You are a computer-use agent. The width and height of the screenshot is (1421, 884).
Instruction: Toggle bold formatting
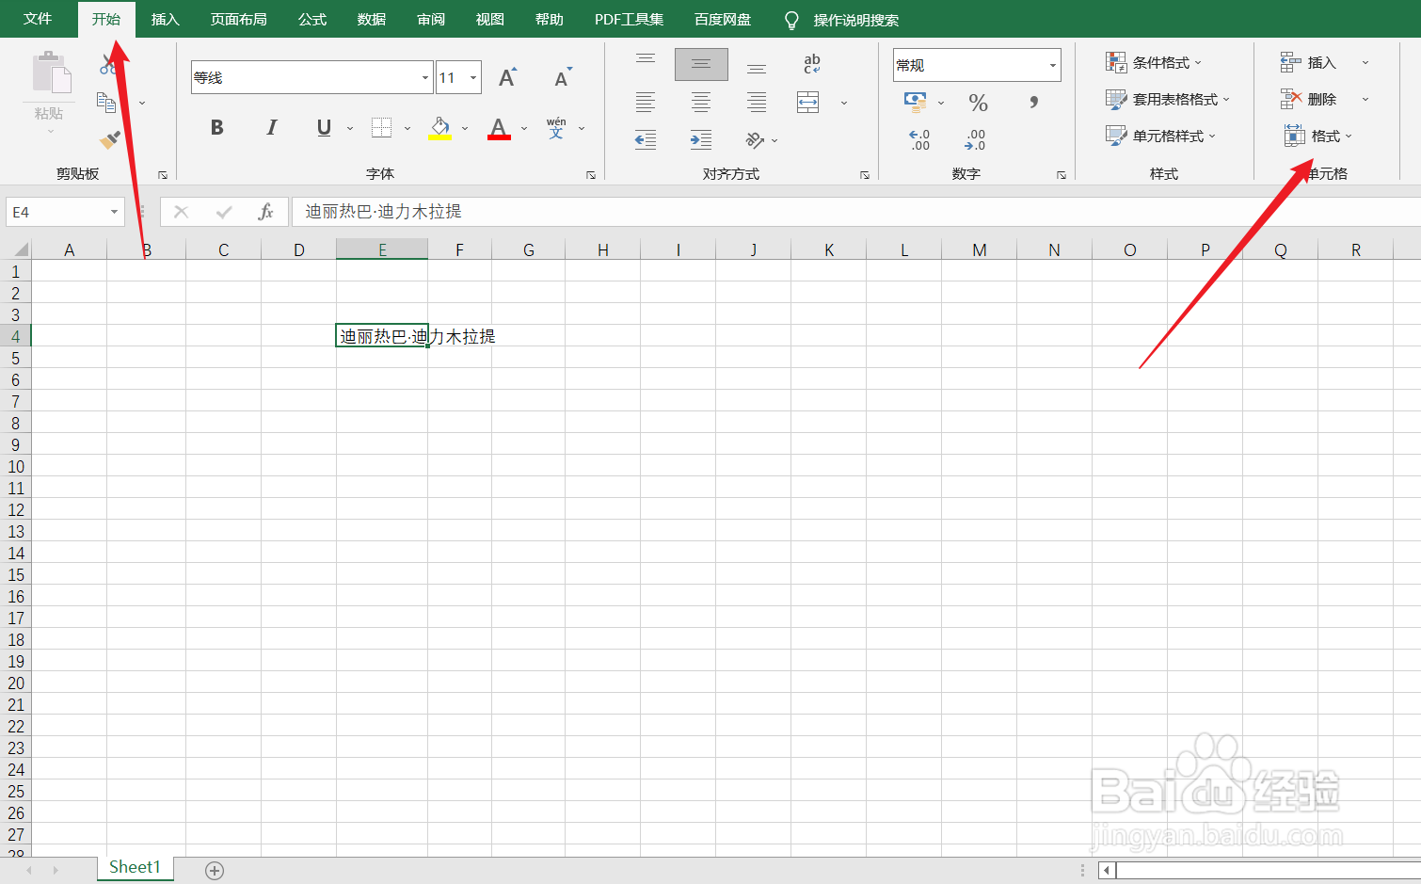point(217,127)
